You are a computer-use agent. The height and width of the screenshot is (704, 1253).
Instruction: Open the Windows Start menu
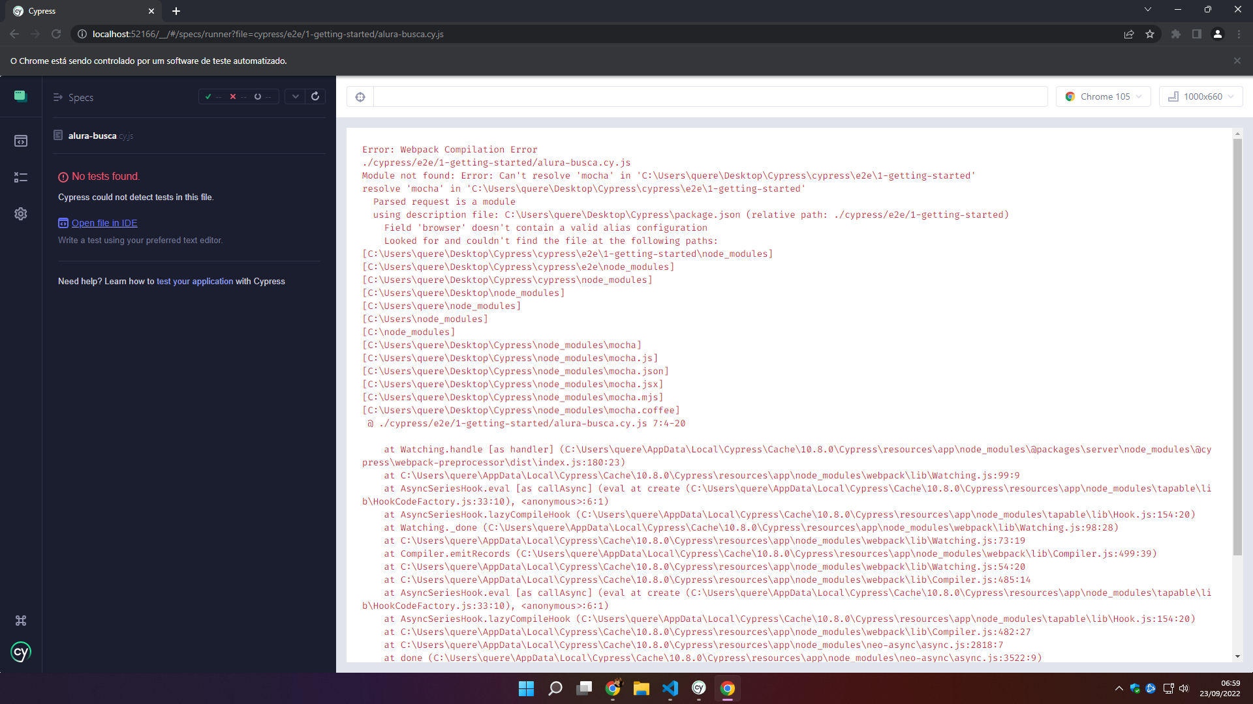[526, 688]
